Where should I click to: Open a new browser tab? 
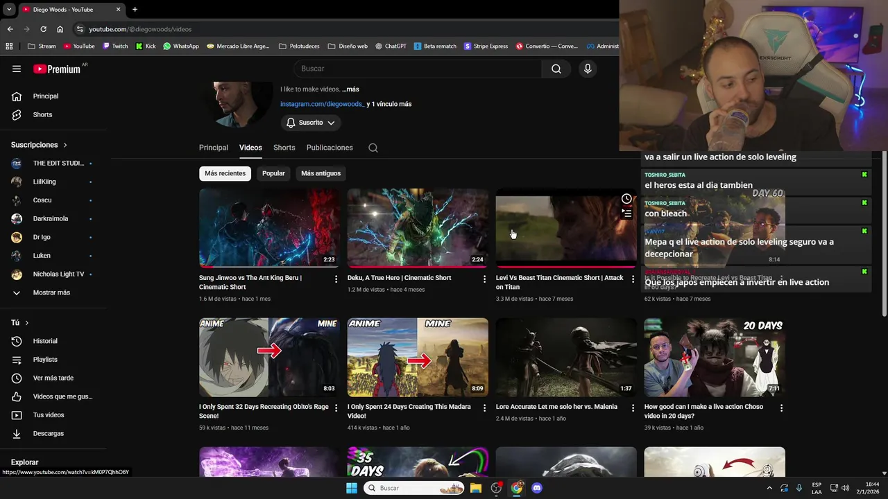click(135, 10)
